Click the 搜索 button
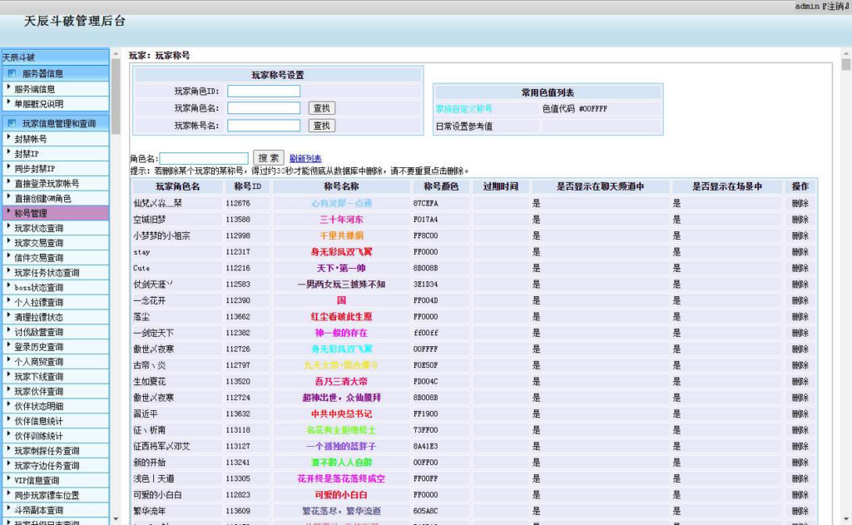 269,158
